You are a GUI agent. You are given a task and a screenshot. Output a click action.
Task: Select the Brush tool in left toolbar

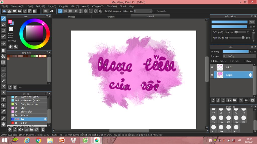click(3, 19)
